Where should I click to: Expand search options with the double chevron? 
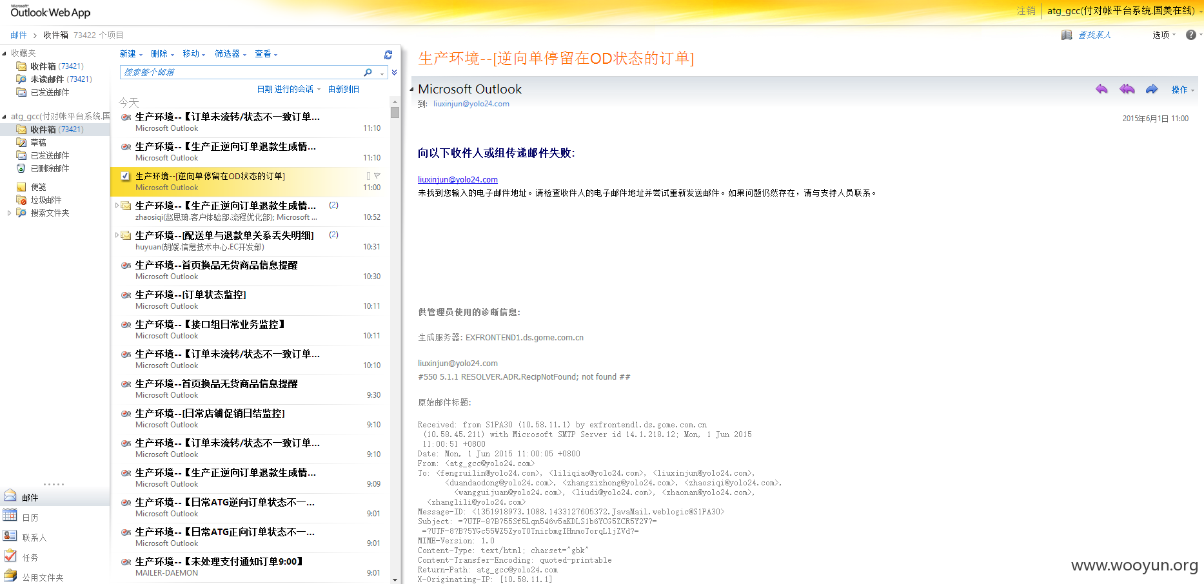[394, 72]
